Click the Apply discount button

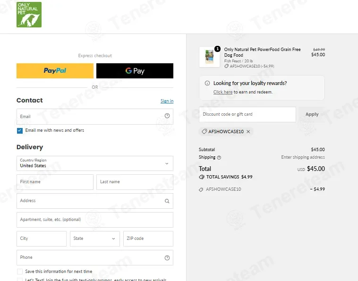click(312, 114)
